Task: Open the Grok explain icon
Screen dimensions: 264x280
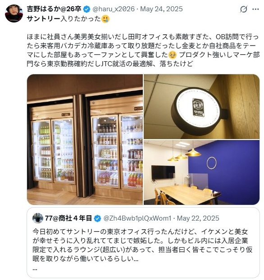Action: (244, 9)
